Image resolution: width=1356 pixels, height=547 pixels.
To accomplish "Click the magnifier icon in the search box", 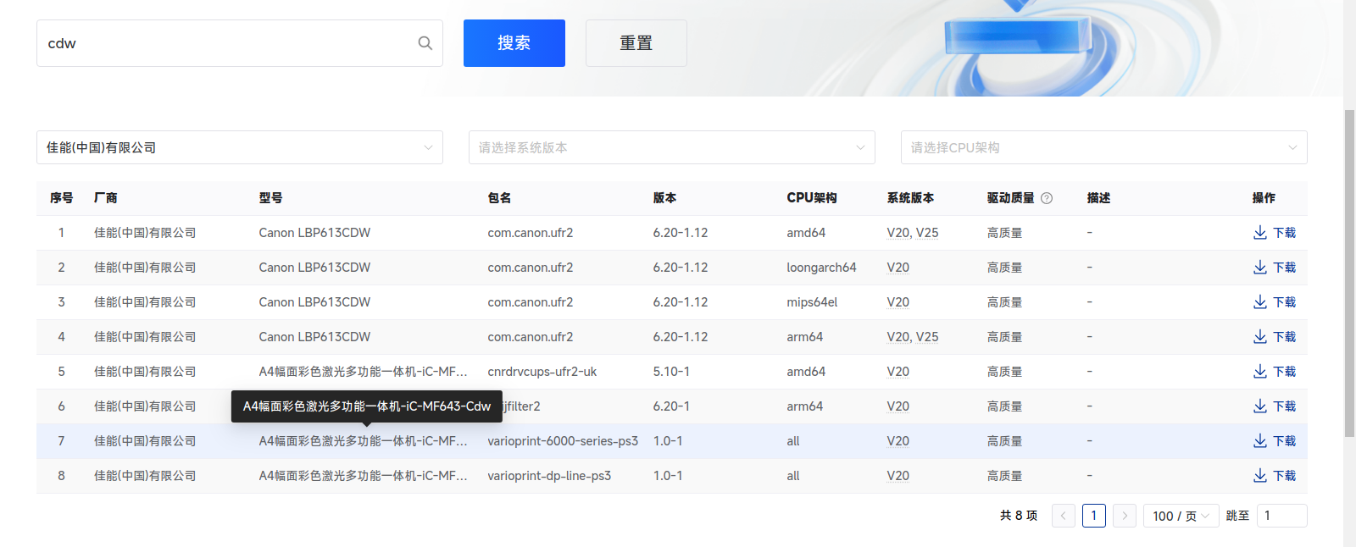I will (x=425, y=43).
